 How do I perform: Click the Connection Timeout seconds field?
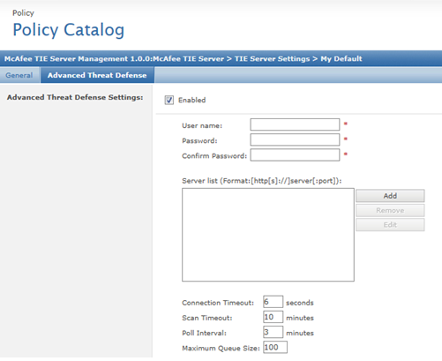[273, 302]
